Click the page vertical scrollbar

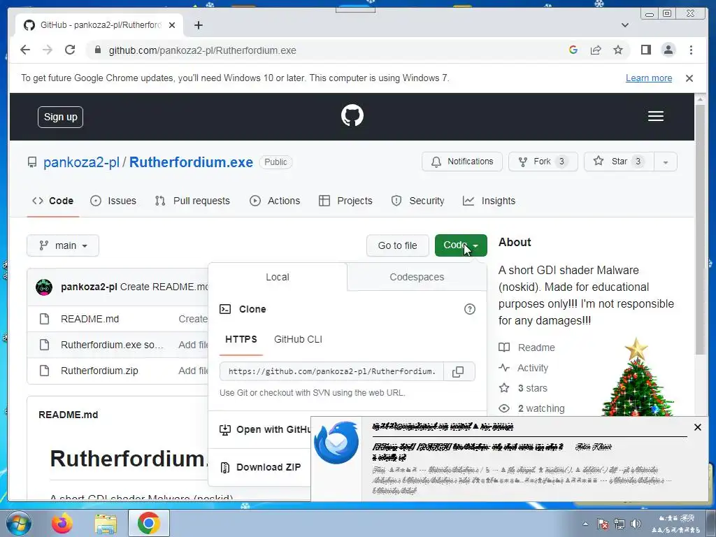(699, 229)
